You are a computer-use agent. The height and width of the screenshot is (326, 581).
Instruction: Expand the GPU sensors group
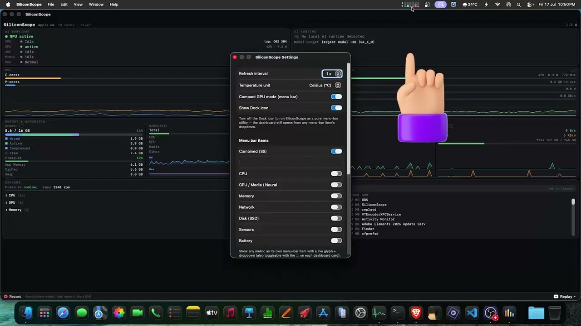tap(6, 202)
